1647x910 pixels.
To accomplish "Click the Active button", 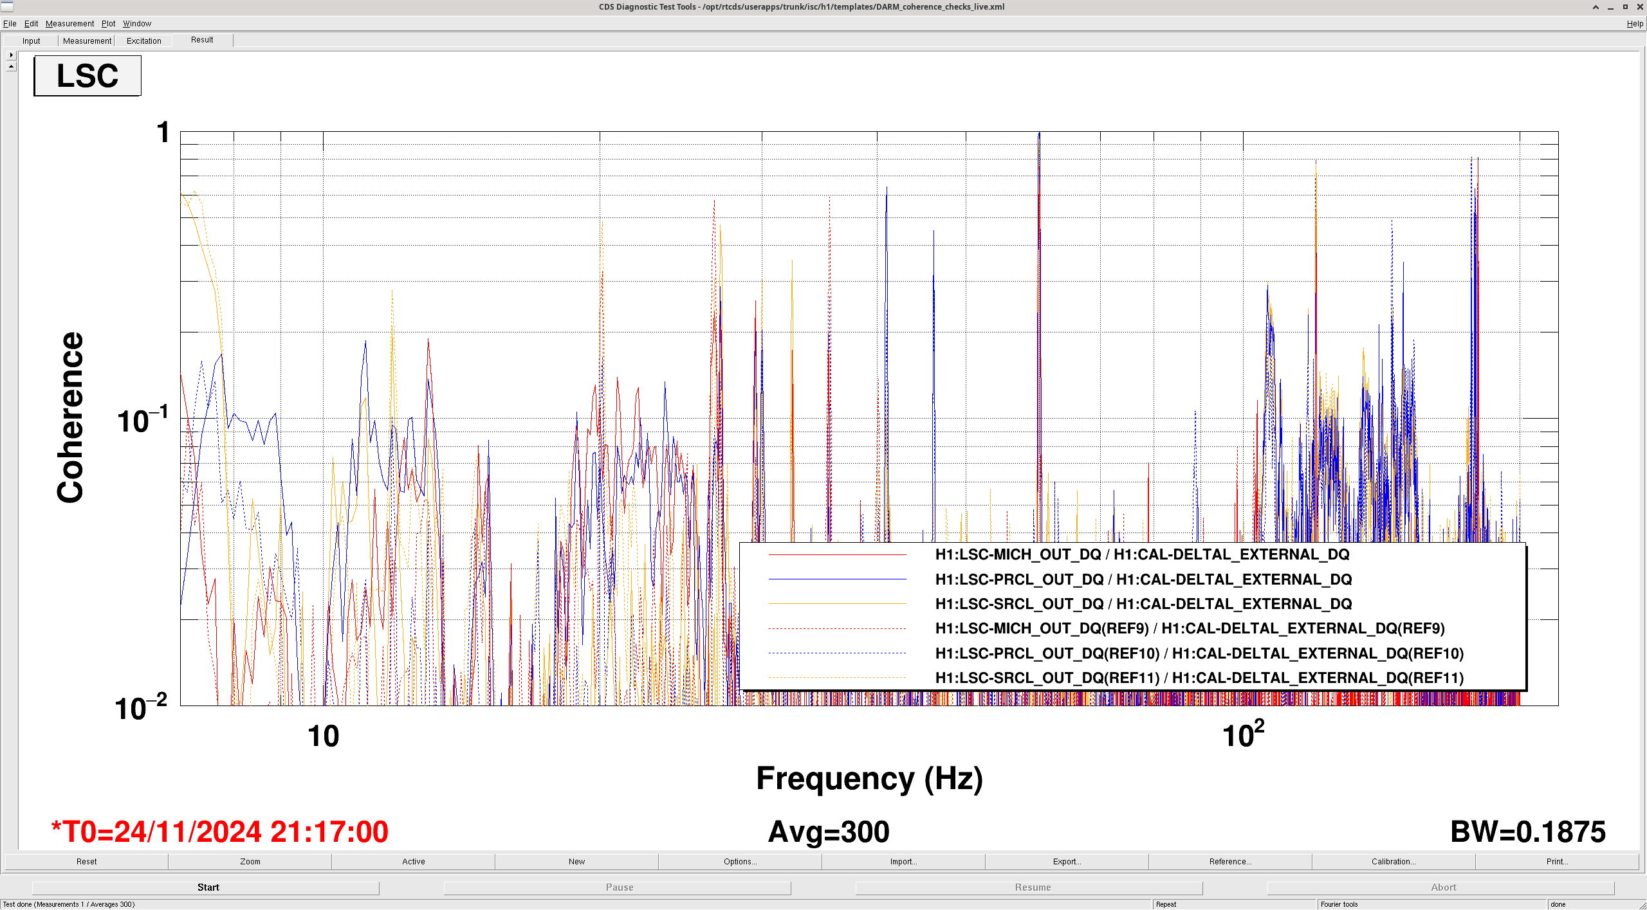I will 414,862.
